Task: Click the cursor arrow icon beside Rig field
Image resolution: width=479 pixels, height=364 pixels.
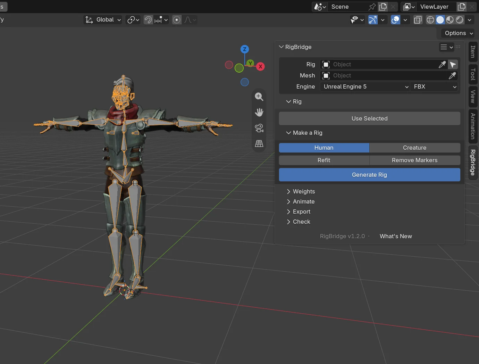Action: (453, 65)
